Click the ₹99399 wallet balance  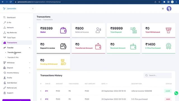[46, 28]
